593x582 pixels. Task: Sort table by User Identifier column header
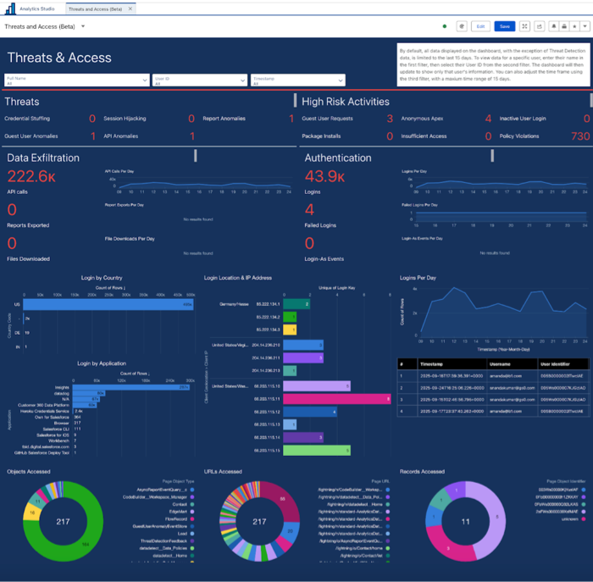click(x=563, y=364)
